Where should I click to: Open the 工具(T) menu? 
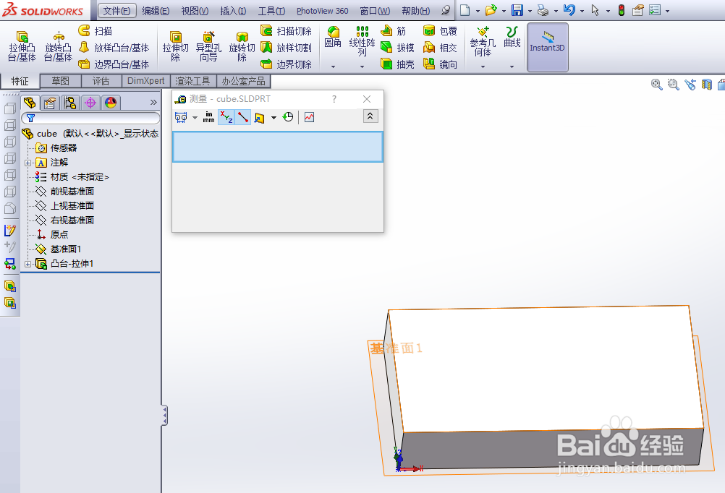click(271, 11)
